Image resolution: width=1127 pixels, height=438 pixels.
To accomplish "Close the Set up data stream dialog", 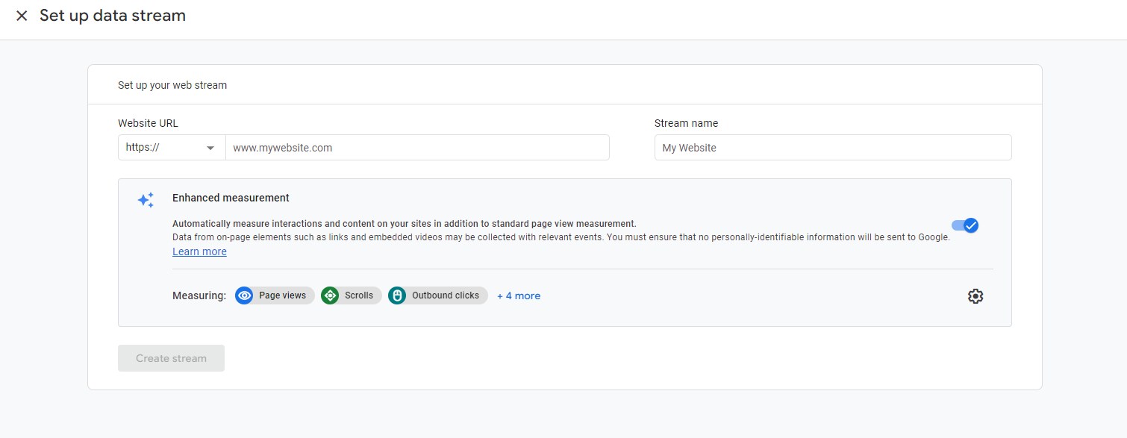I will (22, 16).
